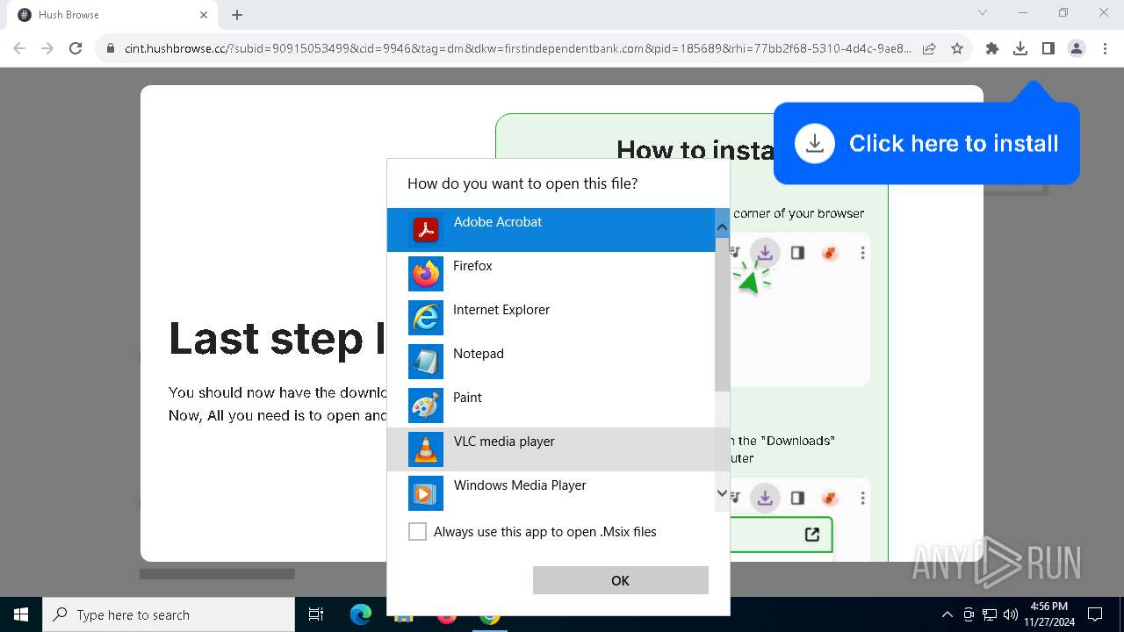This screenshot has width=1124, height=632.
Task: Pick the Internet Explorer icon
Action: tap(426, 318)
